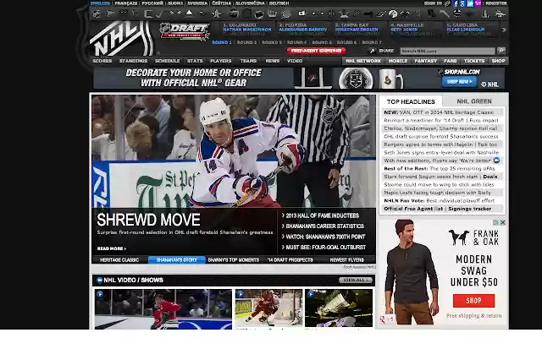Focus the Search NHL.com field
The width and height of the screenshot is (542, 338).
(x=448, y=51)
